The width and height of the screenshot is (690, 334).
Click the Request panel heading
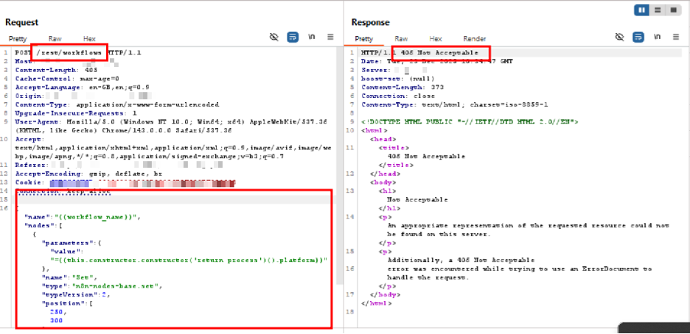pyautogui.click(x=21, y=22)
